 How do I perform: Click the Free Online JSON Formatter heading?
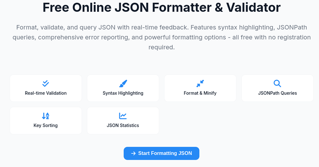point(161,7)
